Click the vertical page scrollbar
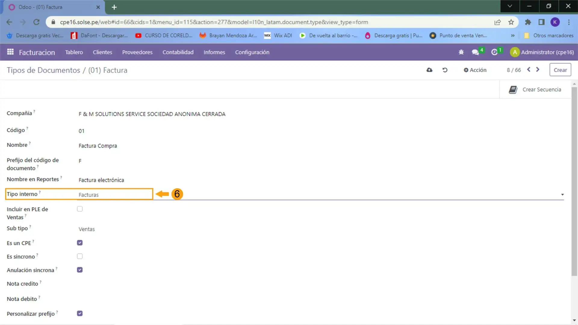578x325 pixels. pyautogui.click(x=574, y=181)
